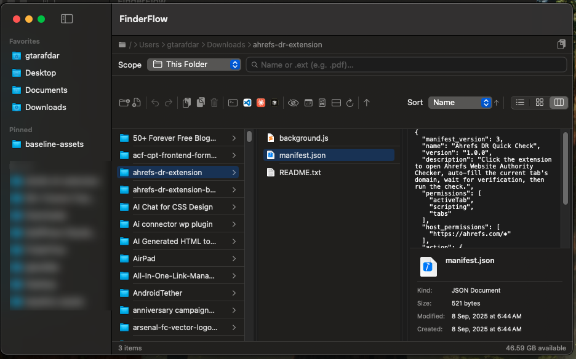The width and height of the screenshot is (576, 359).
Task: Toggle hidden files eye icon
Action: point(293,103)
